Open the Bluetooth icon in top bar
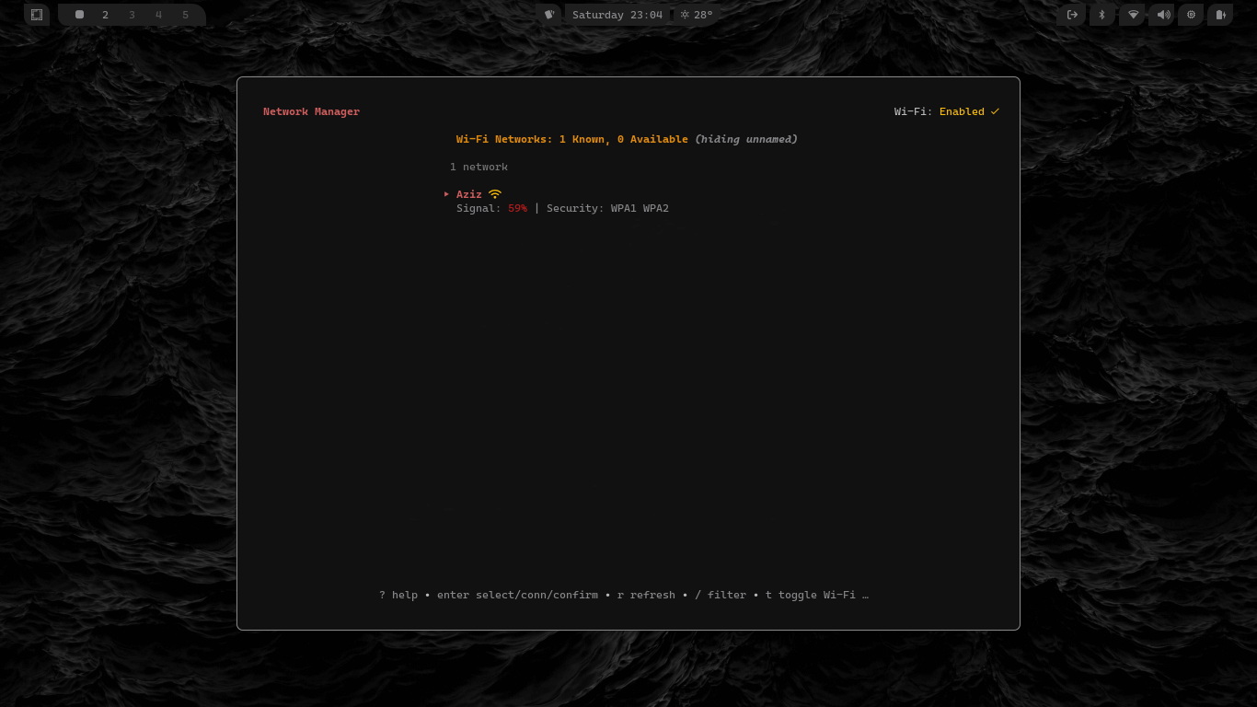Screen dimensions: 1257x707 coord(1101,15)
